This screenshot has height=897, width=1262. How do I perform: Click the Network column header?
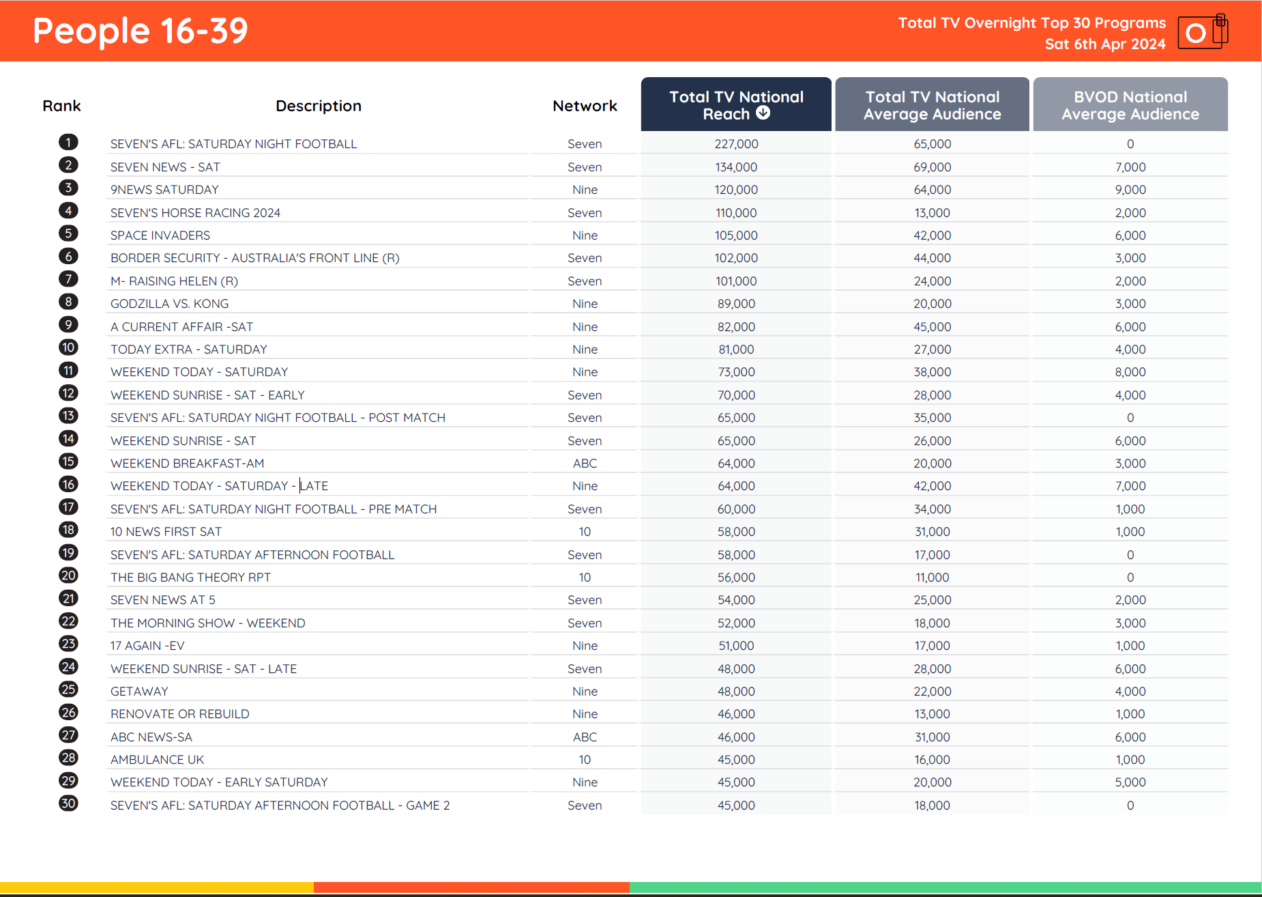(x=585, y=105)
